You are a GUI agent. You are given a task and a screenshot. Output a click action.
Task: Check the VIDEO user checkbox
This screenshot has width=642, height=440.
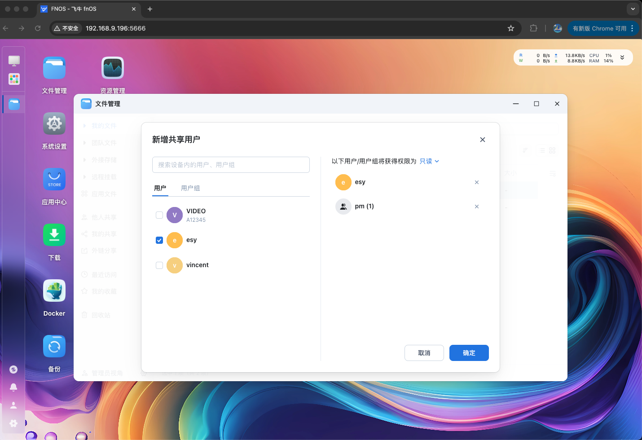point(159,215)
